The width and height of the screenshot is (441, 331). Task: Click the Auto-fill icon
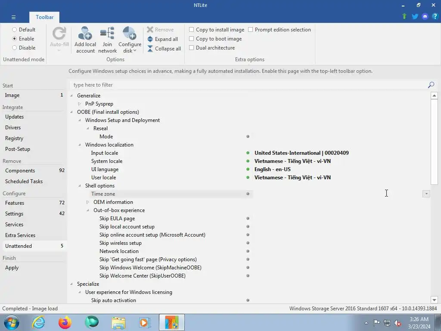tap(59, 34)
